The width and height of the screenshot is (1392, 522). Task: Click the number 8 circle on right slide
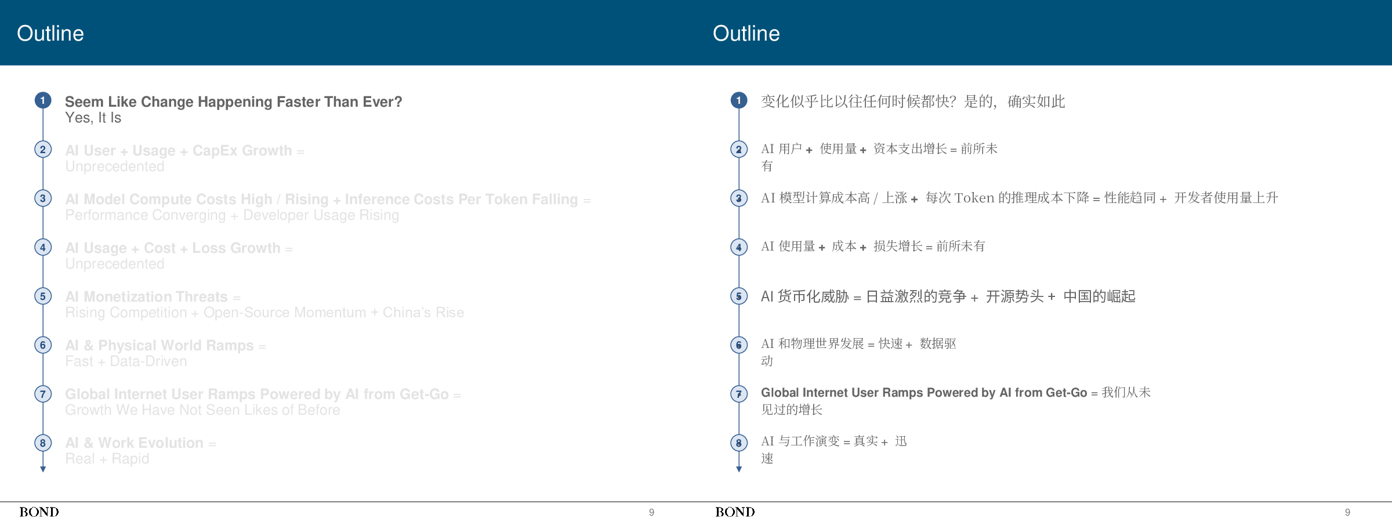[x=739, y=443]
